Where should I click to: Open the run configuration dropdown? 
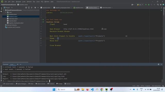140,5
